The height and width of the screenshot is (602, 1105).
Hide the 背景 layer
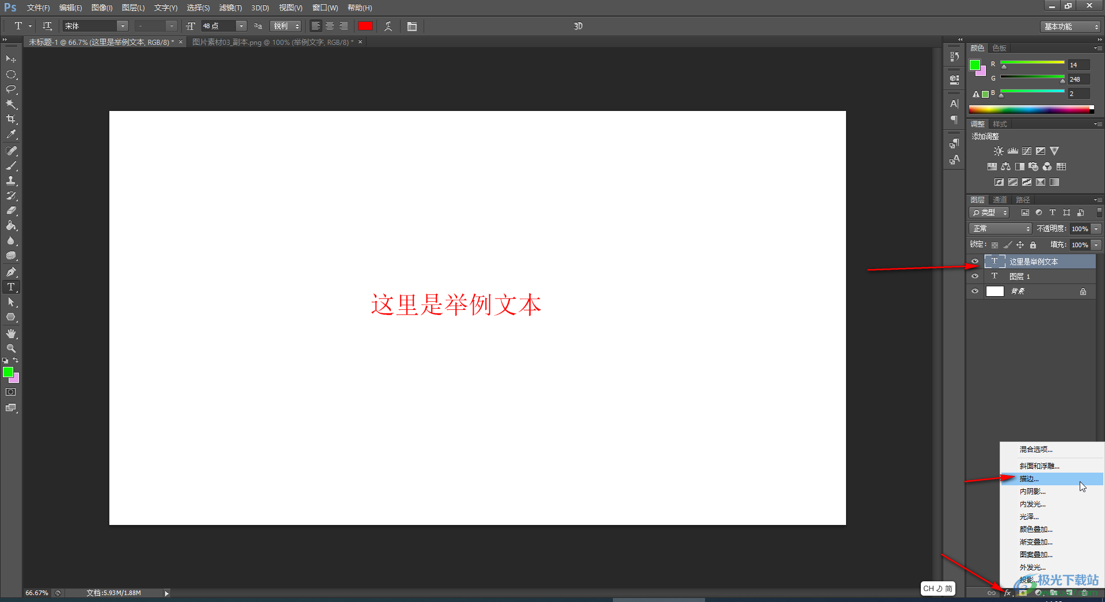pos(975,292)
